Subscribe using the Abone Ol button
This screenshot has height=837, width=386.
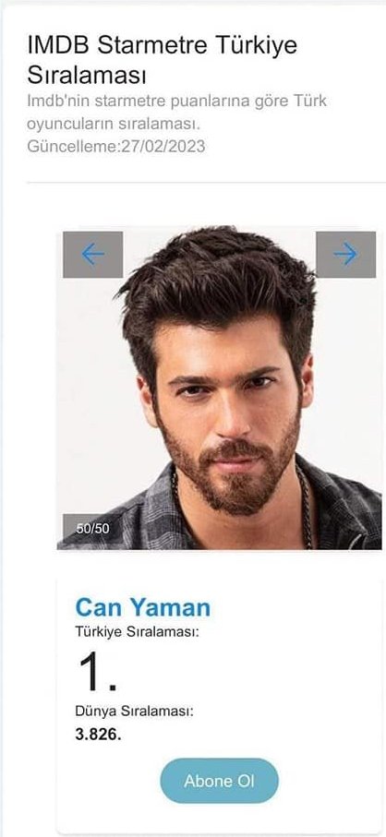220,781
